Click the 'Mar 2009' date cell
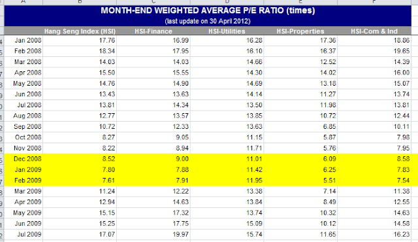 pyautogui.click(x=24, y=191)
